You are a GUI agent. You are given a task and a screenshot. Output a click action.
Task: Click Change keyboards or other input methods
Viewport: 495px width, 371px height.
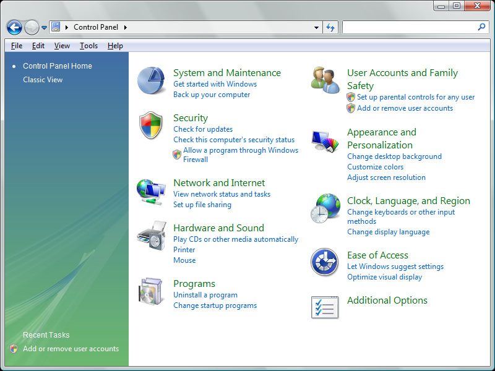pos(401,217)
